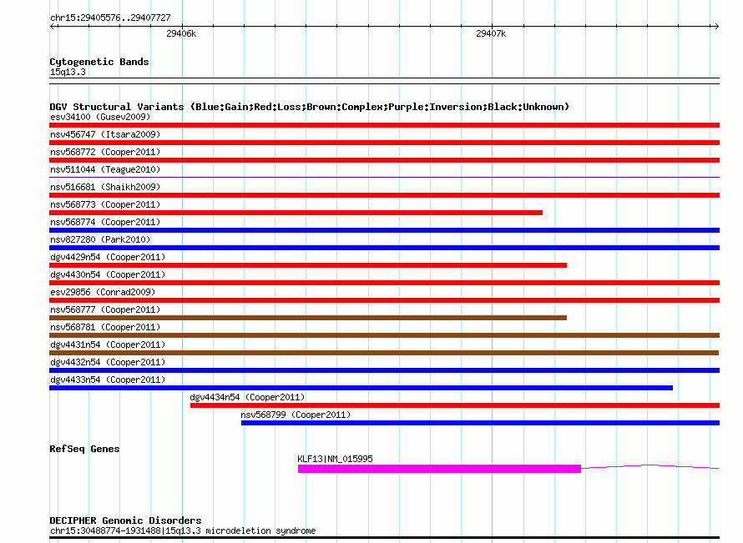Click the dgv4430n54 (Cooper2011) label
The image size is (743, 543).
(x=108, y=274)
